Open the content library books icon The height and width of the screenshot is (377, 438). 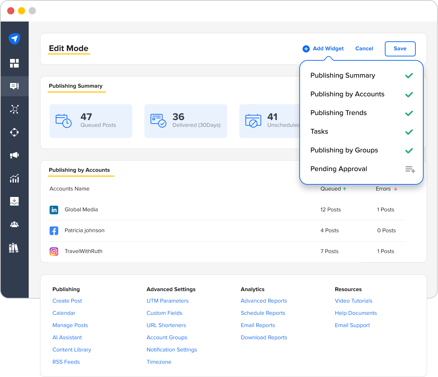(x=14, y=248)
